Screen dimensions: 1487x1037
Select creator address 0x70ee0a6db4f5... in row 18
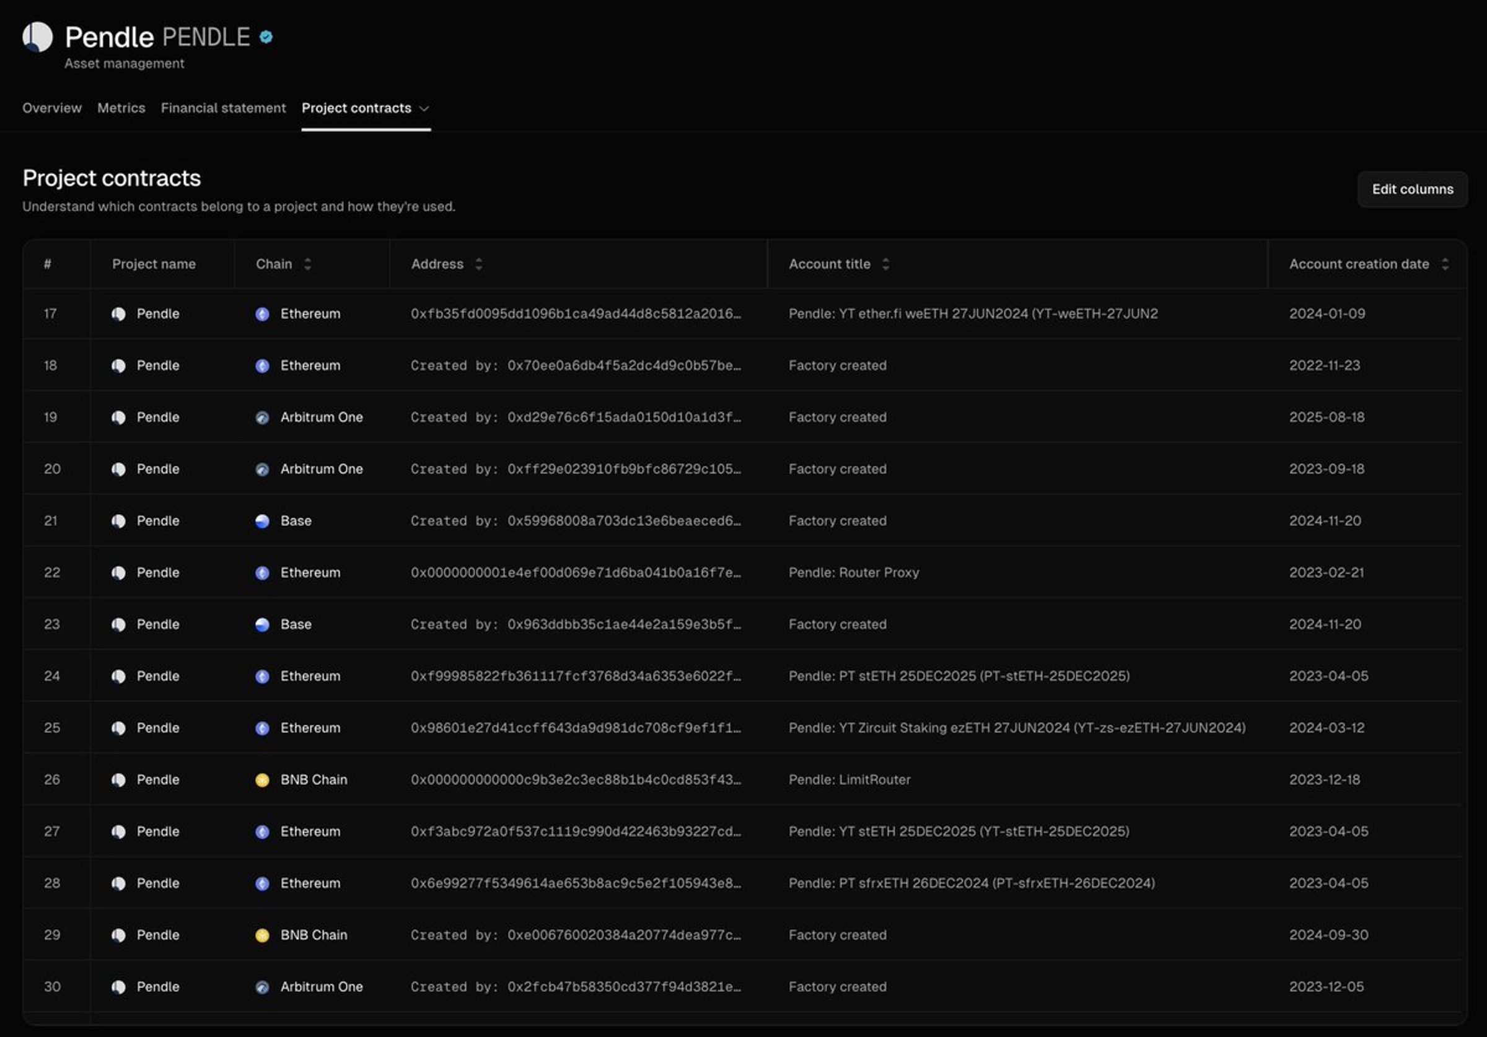pos(625,365)
